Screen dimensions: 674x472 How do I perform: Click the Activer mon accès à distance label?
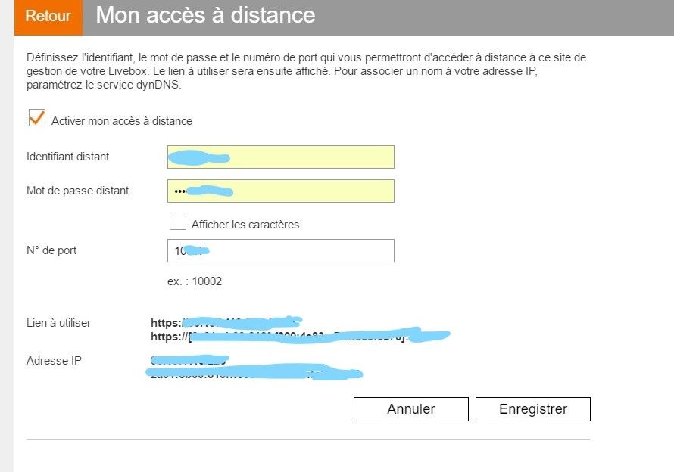[122, 120]
